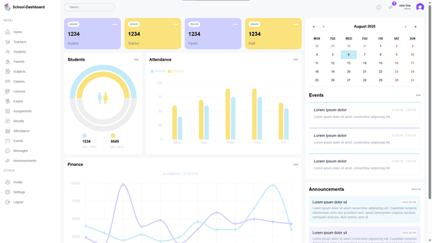Toggle the absent series in Attendance legend
Screen dimensions: 432x243
158,71
